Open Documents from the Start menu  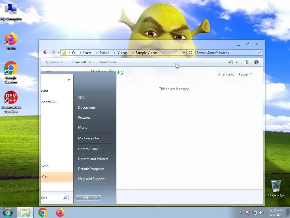pos(87,108)
